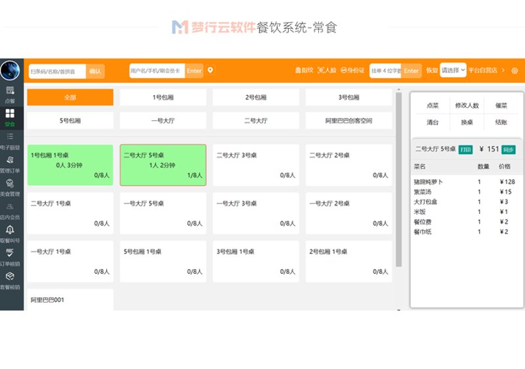Open 管理订单 order management

(10, 164)
